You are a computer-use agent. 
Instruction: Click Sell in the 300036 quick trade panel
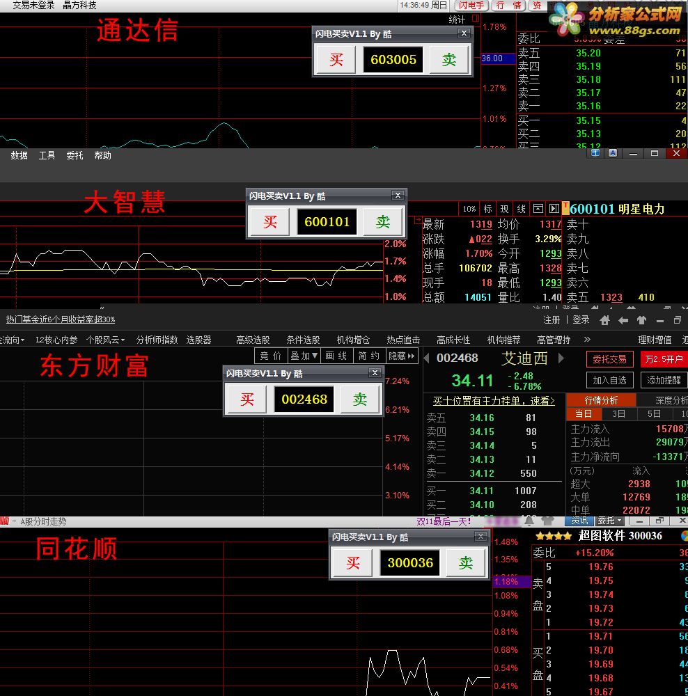tap(465, 563)
